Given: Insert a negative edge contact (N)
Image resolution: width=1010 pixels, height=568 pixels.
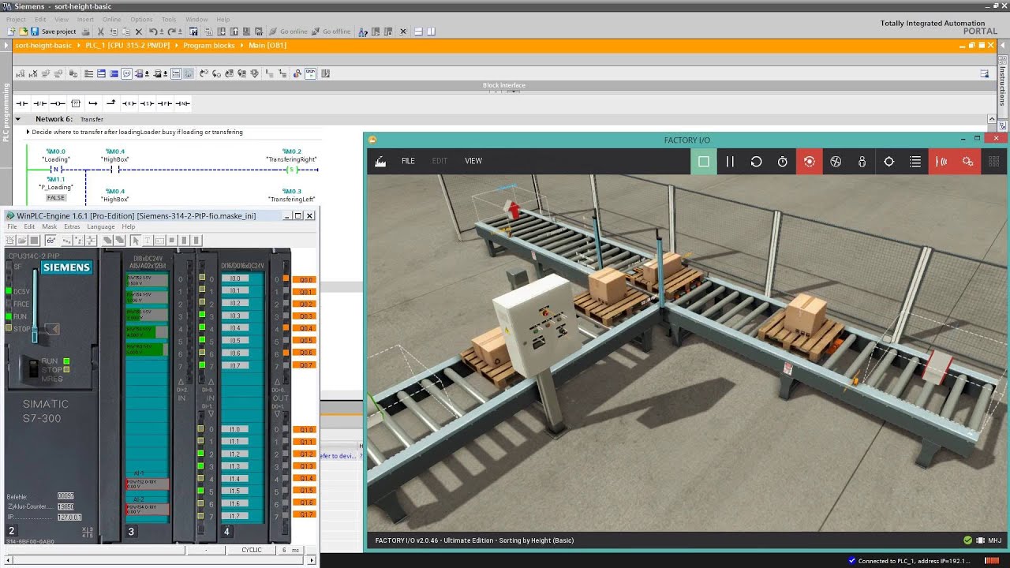Looking at the screenshot, I should [x=182, y=103].
